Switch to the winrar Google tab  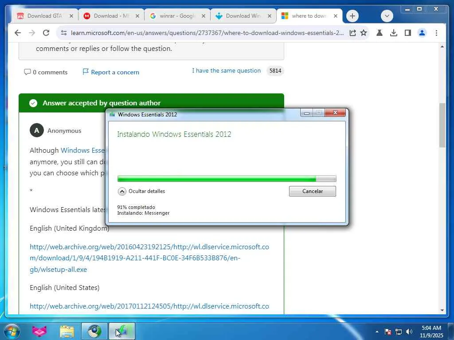point(177,16)
